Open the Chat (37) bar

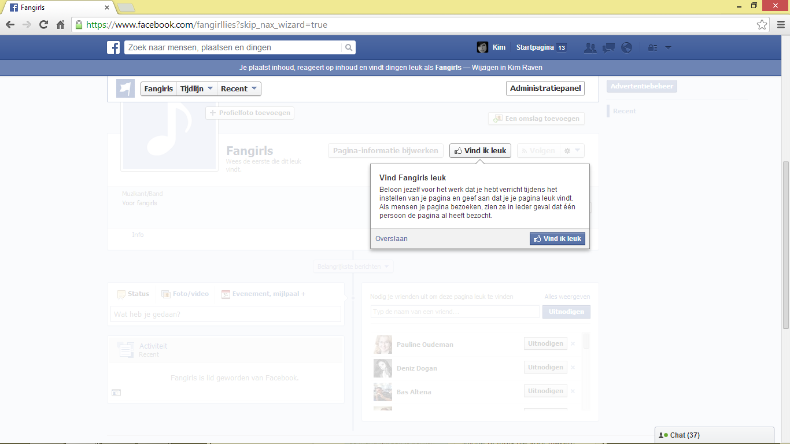pyautogui.click(x=714, y=435)
